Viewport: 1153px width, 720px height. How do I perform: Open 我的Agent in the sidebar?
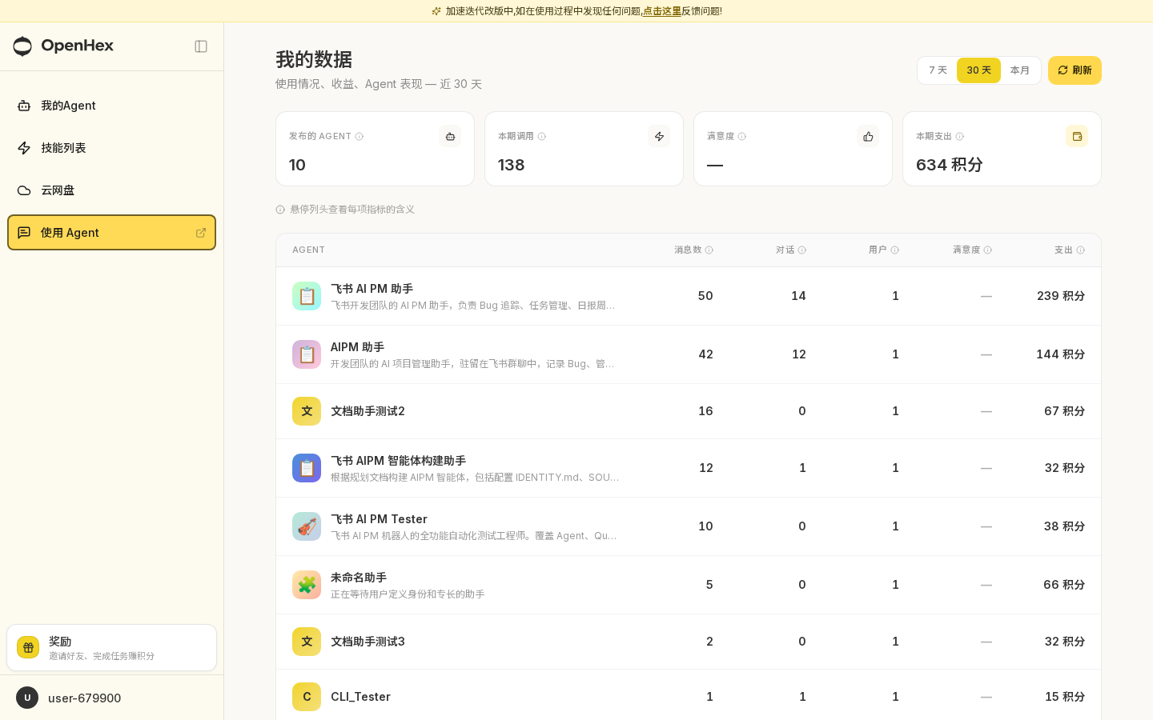[111, 106]
